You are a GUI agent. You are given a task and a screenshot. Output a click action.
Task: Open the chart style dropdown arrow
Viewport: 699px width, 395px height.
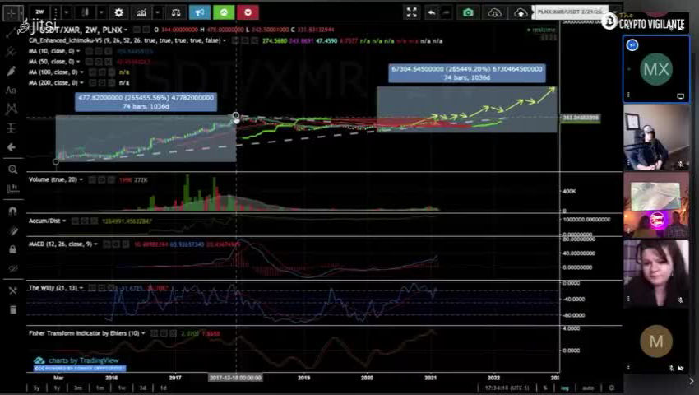pyautogui.click(x=101, y=12)
